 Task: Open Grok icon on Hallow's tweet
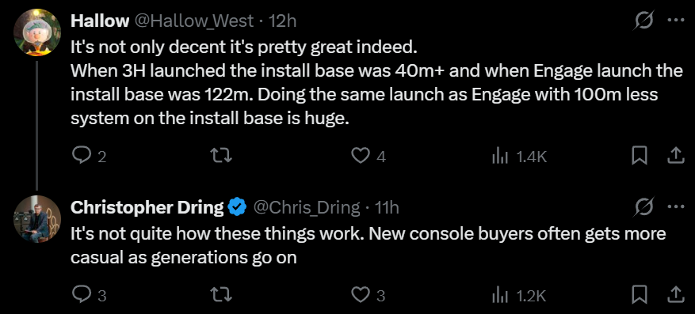(x=643, y=21)
